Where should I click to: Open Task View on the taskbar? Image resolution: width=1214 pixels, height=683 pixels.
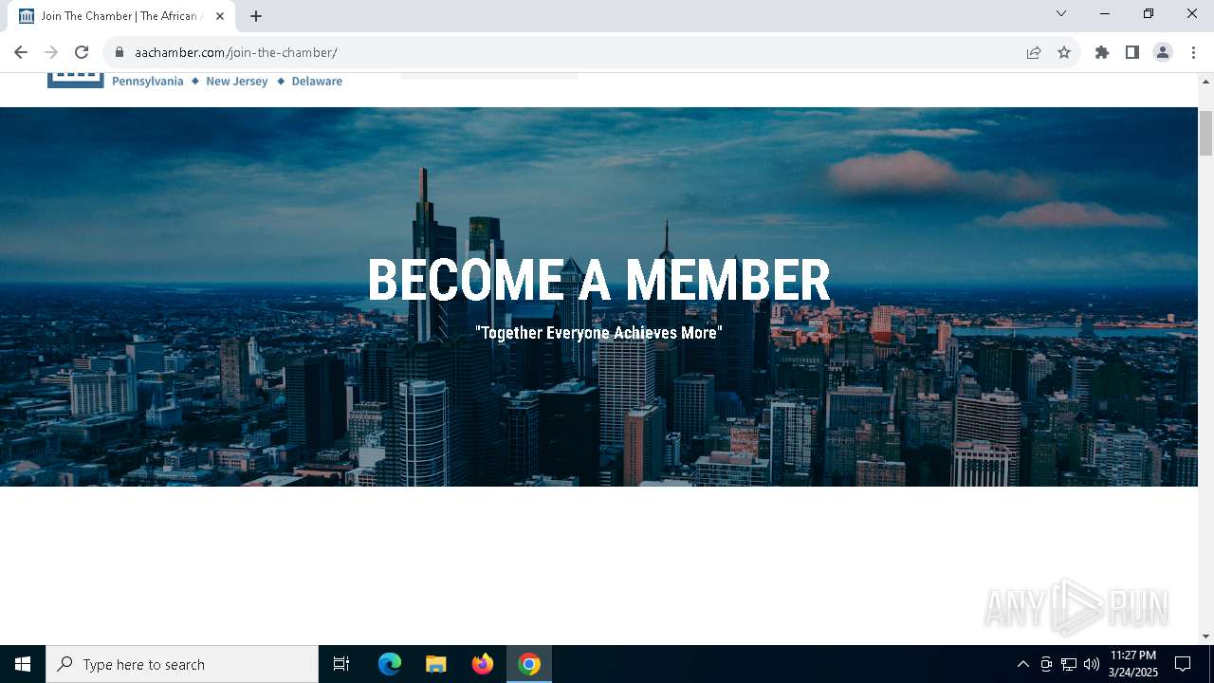click(x=341, y=664)
